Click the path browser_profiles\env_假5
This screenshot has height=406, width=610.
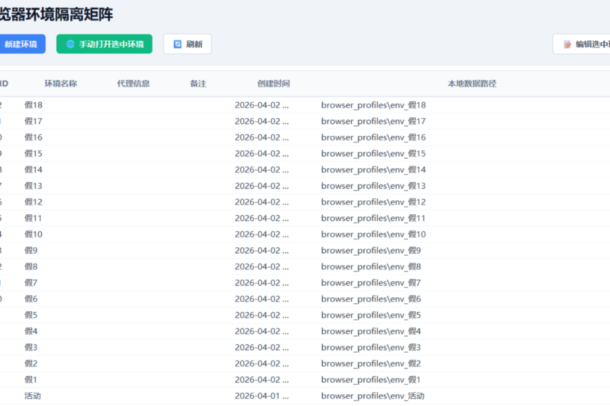click(371, 315)
